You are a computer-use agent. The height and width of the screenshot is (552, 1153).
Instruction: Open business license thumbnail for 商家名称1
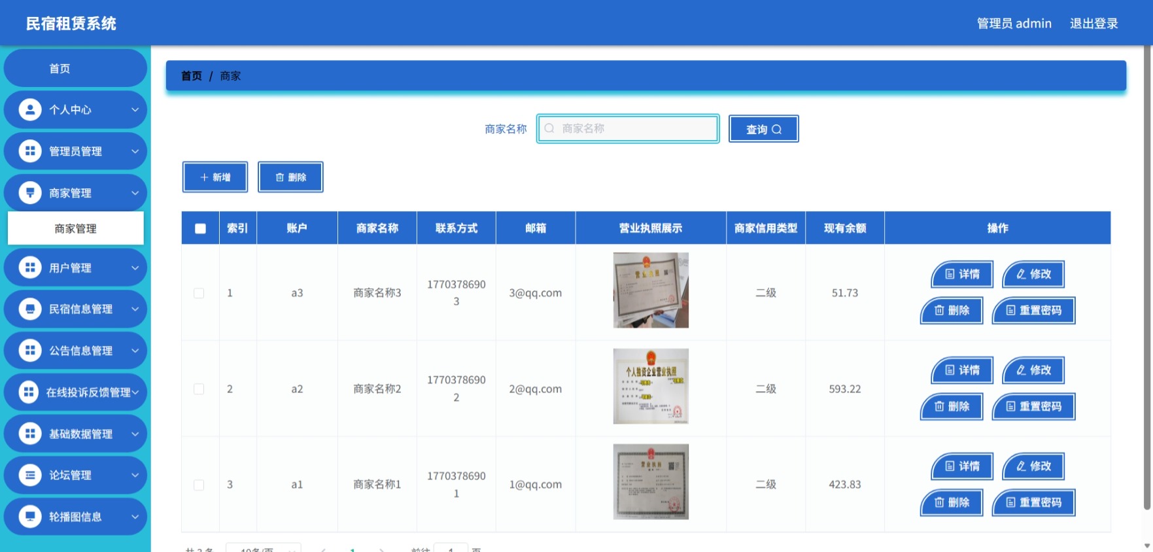(x=651, y=482)
